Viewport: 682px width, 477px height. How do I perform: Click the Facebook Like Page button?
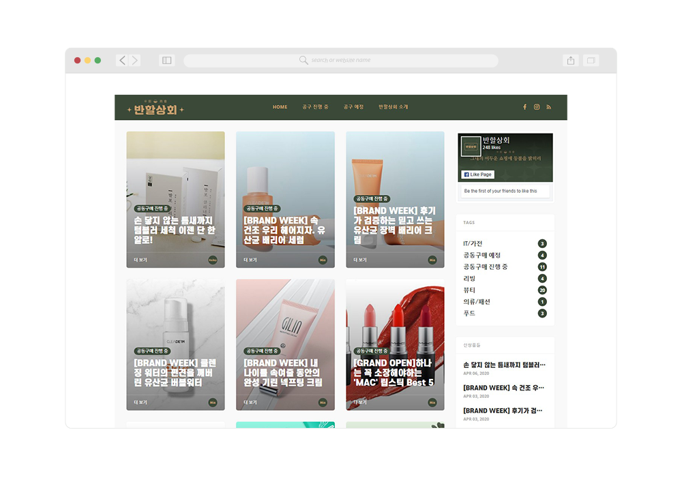click(478, 174)
